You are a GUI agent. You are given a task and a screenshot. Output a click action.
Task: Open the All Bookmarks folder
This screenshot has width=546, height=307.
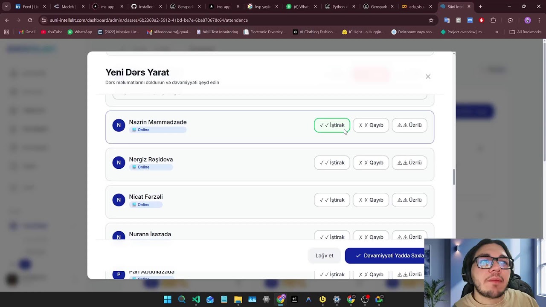coord(525,32)
